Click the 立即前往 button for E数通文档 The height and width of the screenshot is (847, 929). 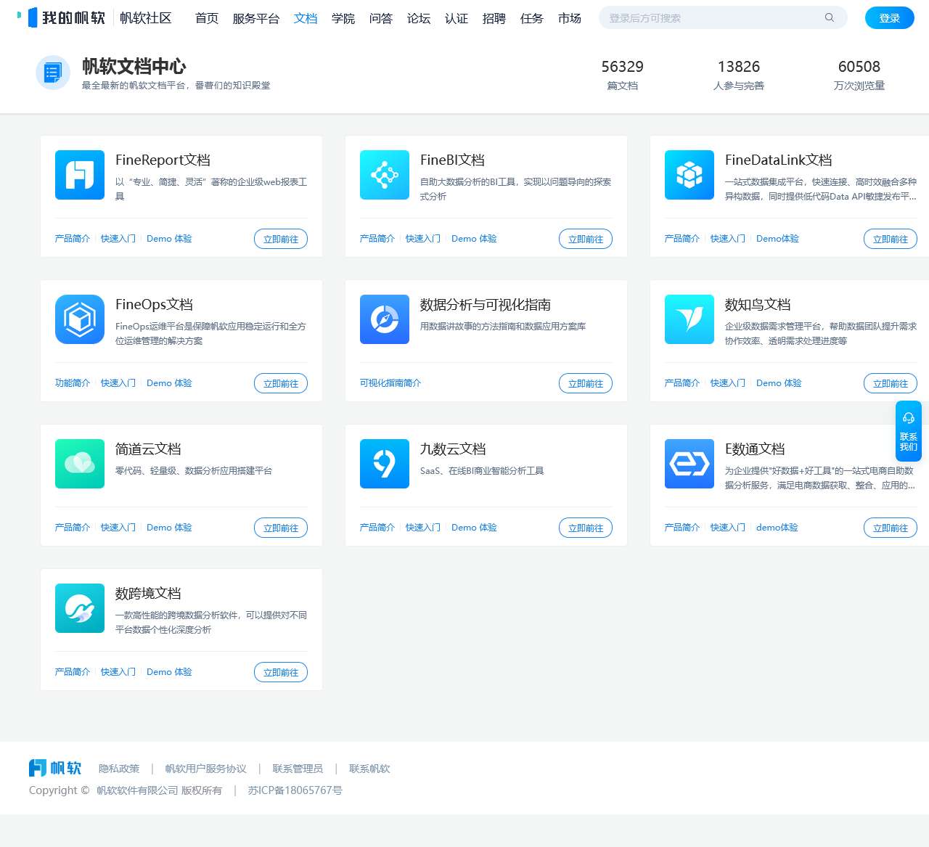coord(891,528)
